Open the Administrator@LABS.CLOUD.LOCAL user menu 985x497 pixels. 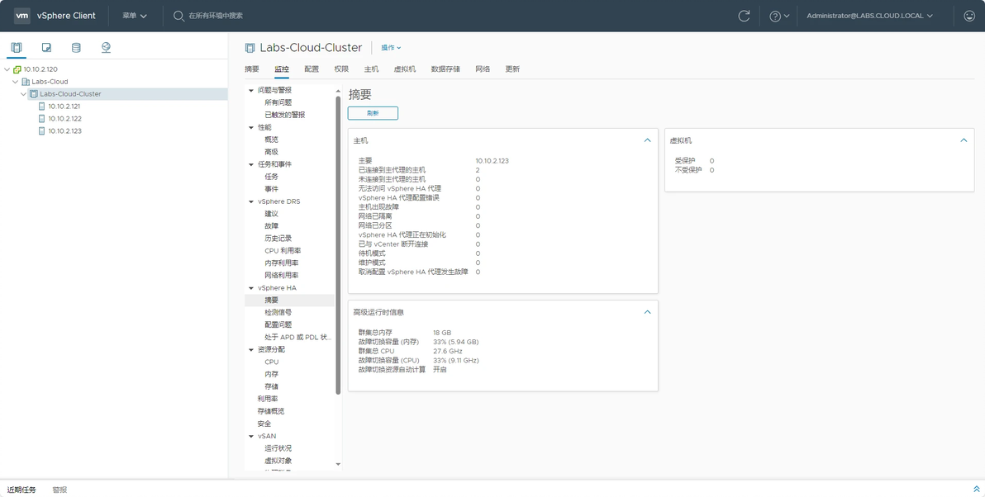[x=869, y=16]
